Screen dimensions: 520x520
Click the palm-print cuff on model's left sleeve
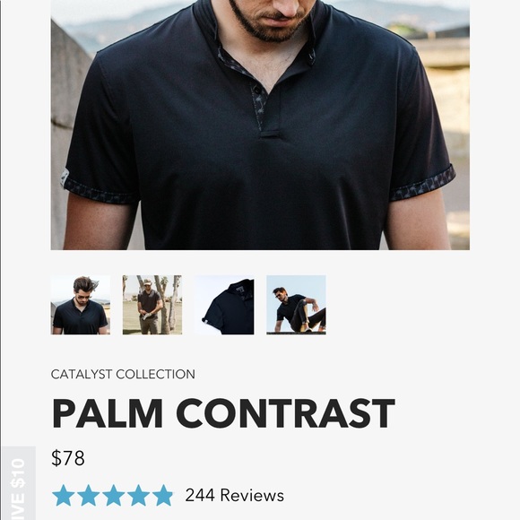click(422, 184)
